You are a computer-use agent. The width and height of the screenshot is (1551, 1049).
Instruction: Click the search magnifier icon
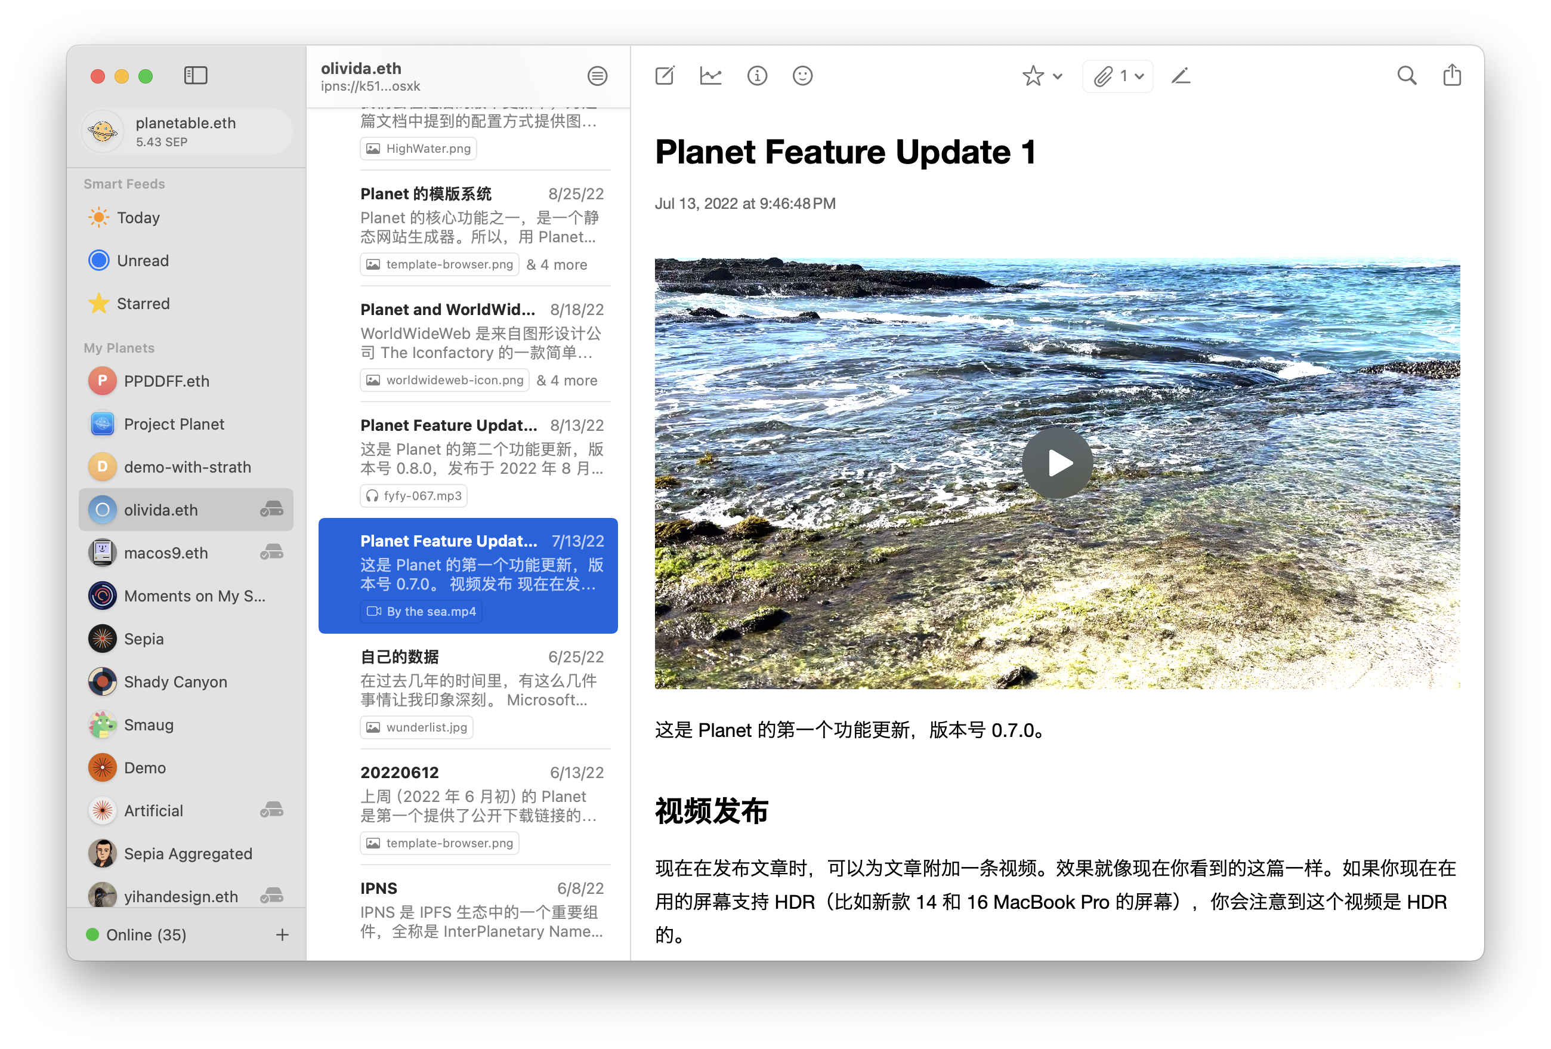click(1406, 75)
